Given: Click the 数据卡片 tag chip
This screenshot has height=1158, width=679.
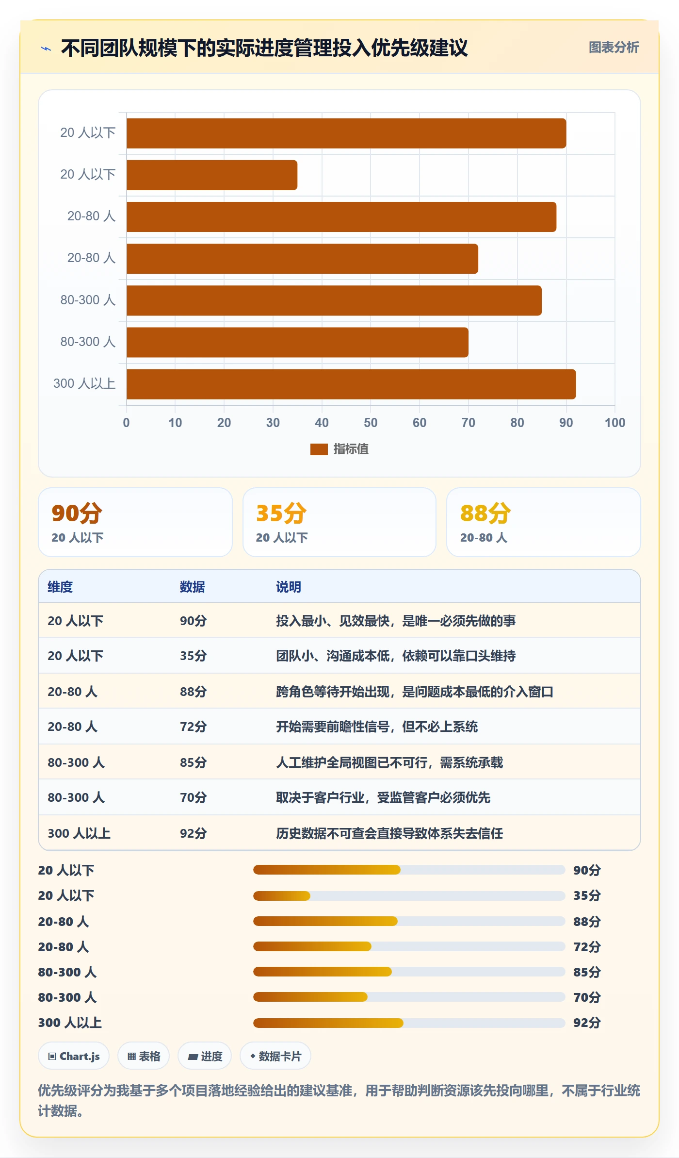Looking at the screenshot, I should tap(275, 1056).
